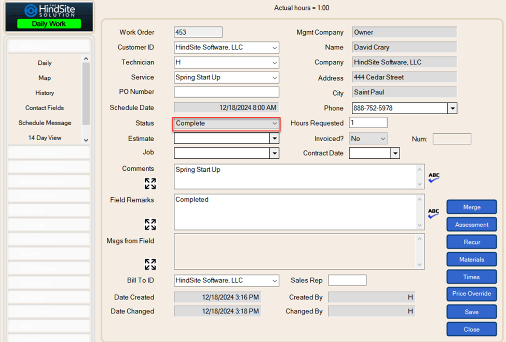Expand the Field Remarks editor

[x=150, y=224]
